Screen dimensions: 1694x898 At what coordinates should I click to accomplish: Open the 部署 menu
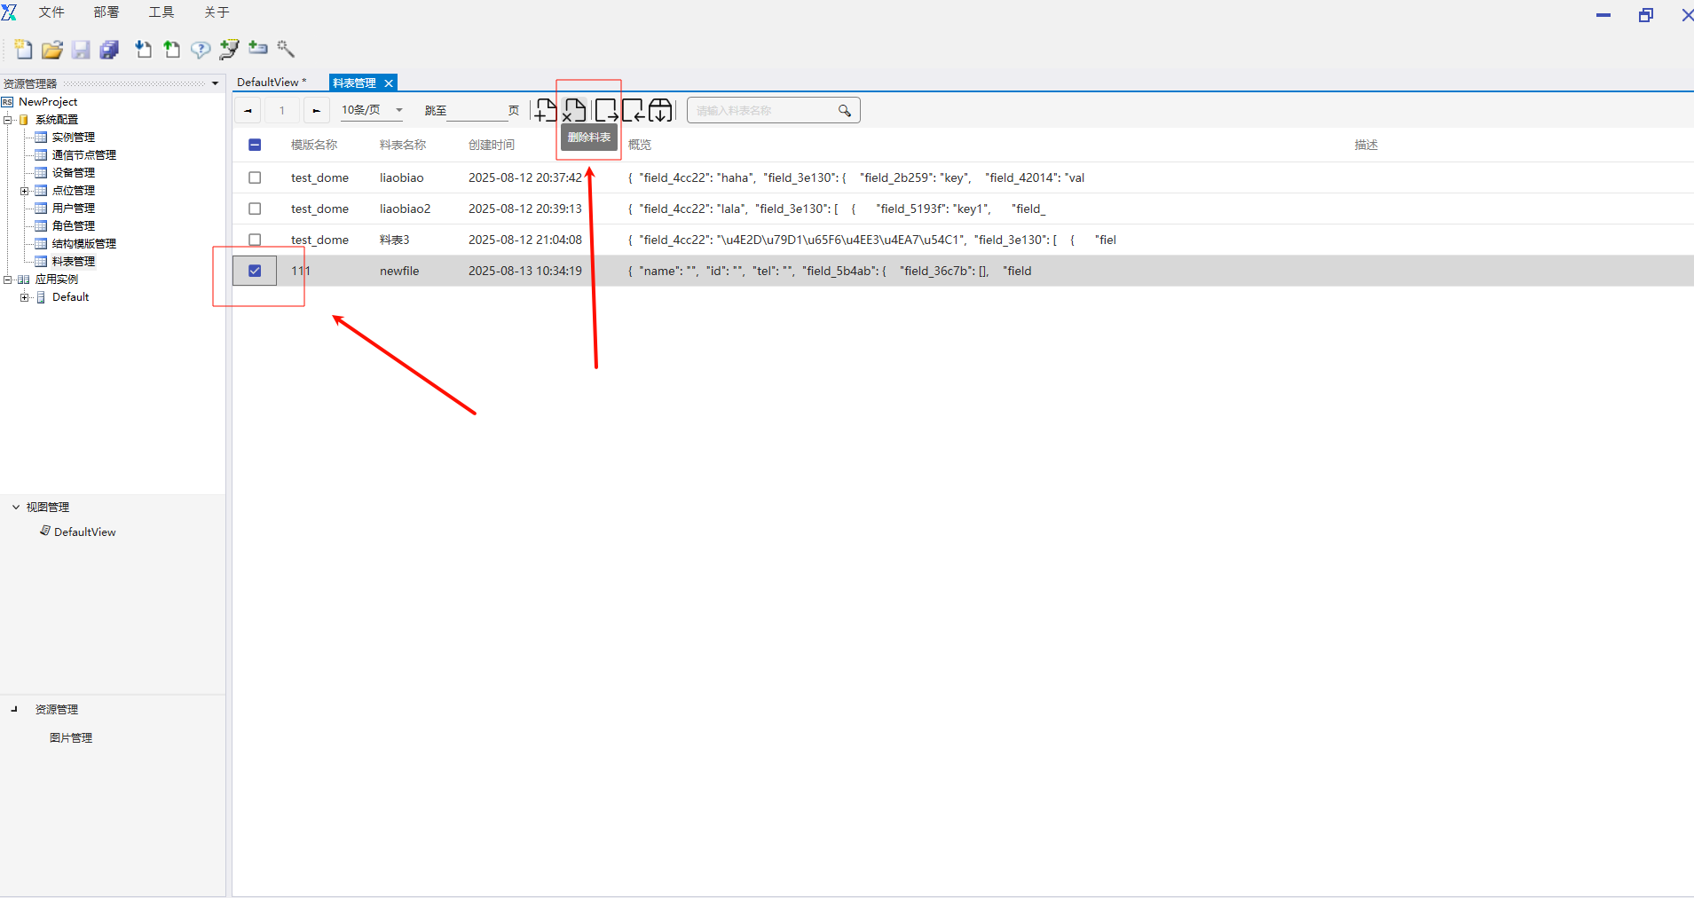pyautogui.click(x=106, y=12)
